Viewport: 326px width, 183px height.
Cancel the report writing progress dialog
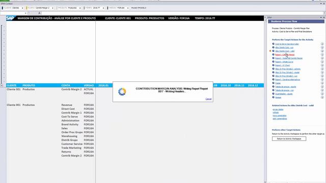coord(208,99)
